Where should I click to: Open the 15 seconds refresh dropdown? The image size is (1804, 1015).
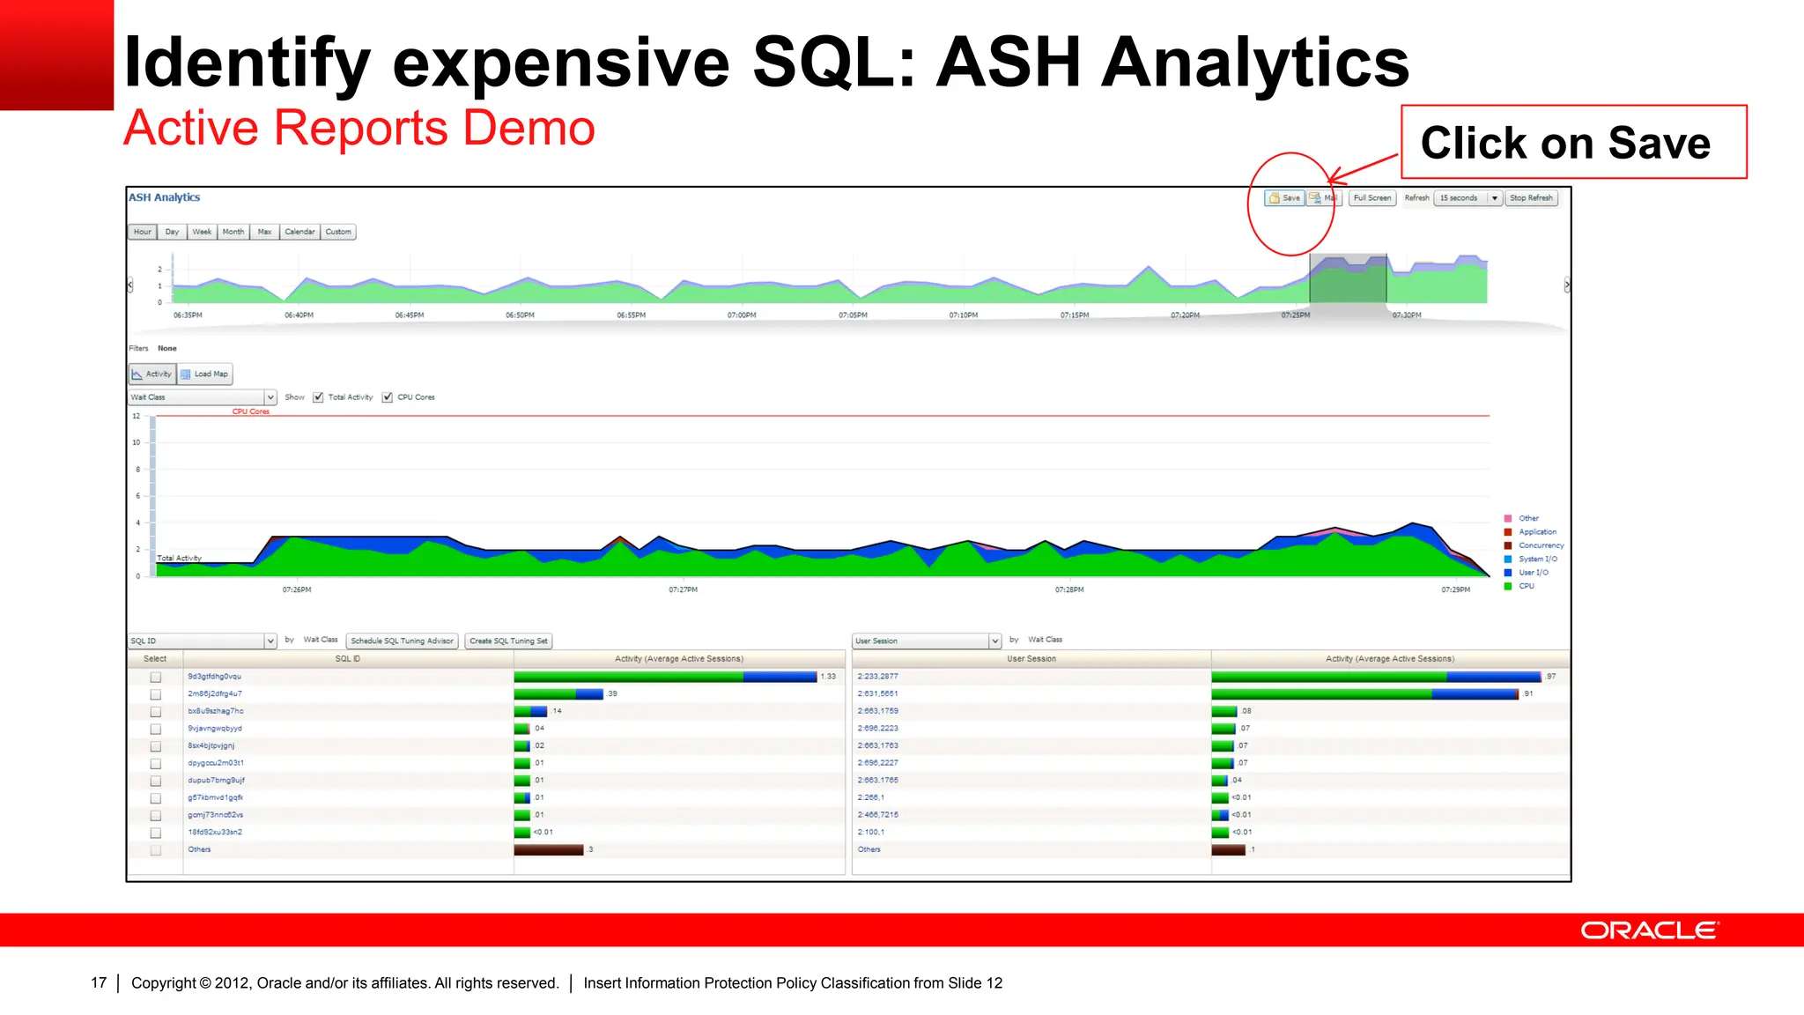(1494, 198)
